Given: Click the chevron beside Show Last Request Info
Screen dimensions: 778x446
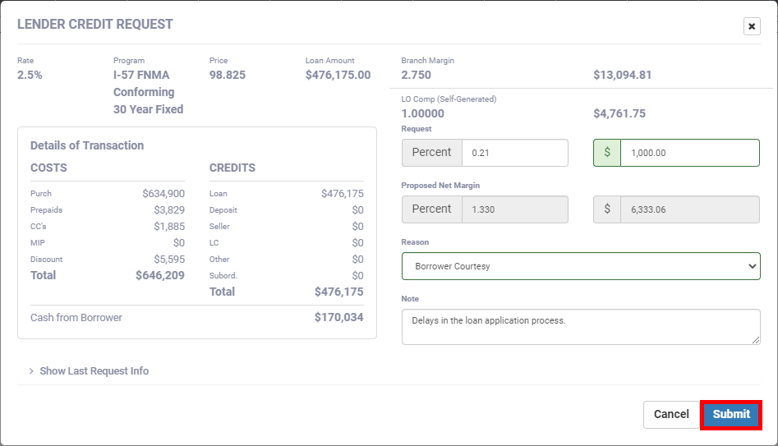Looking at the screenshot, I should [x=31, y=371].
